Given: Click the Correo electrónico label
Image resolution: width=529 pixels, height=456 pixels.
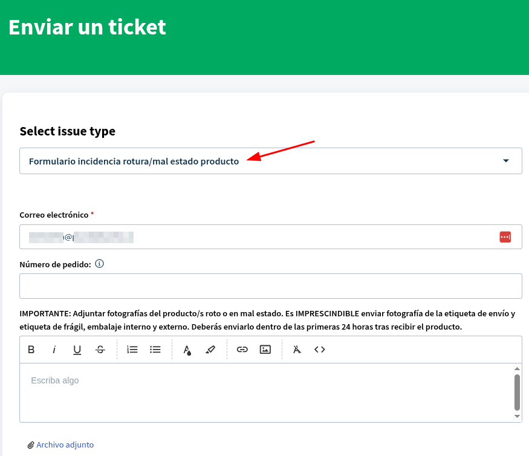Looking at the screenshot, I should [x=54, y=215].
